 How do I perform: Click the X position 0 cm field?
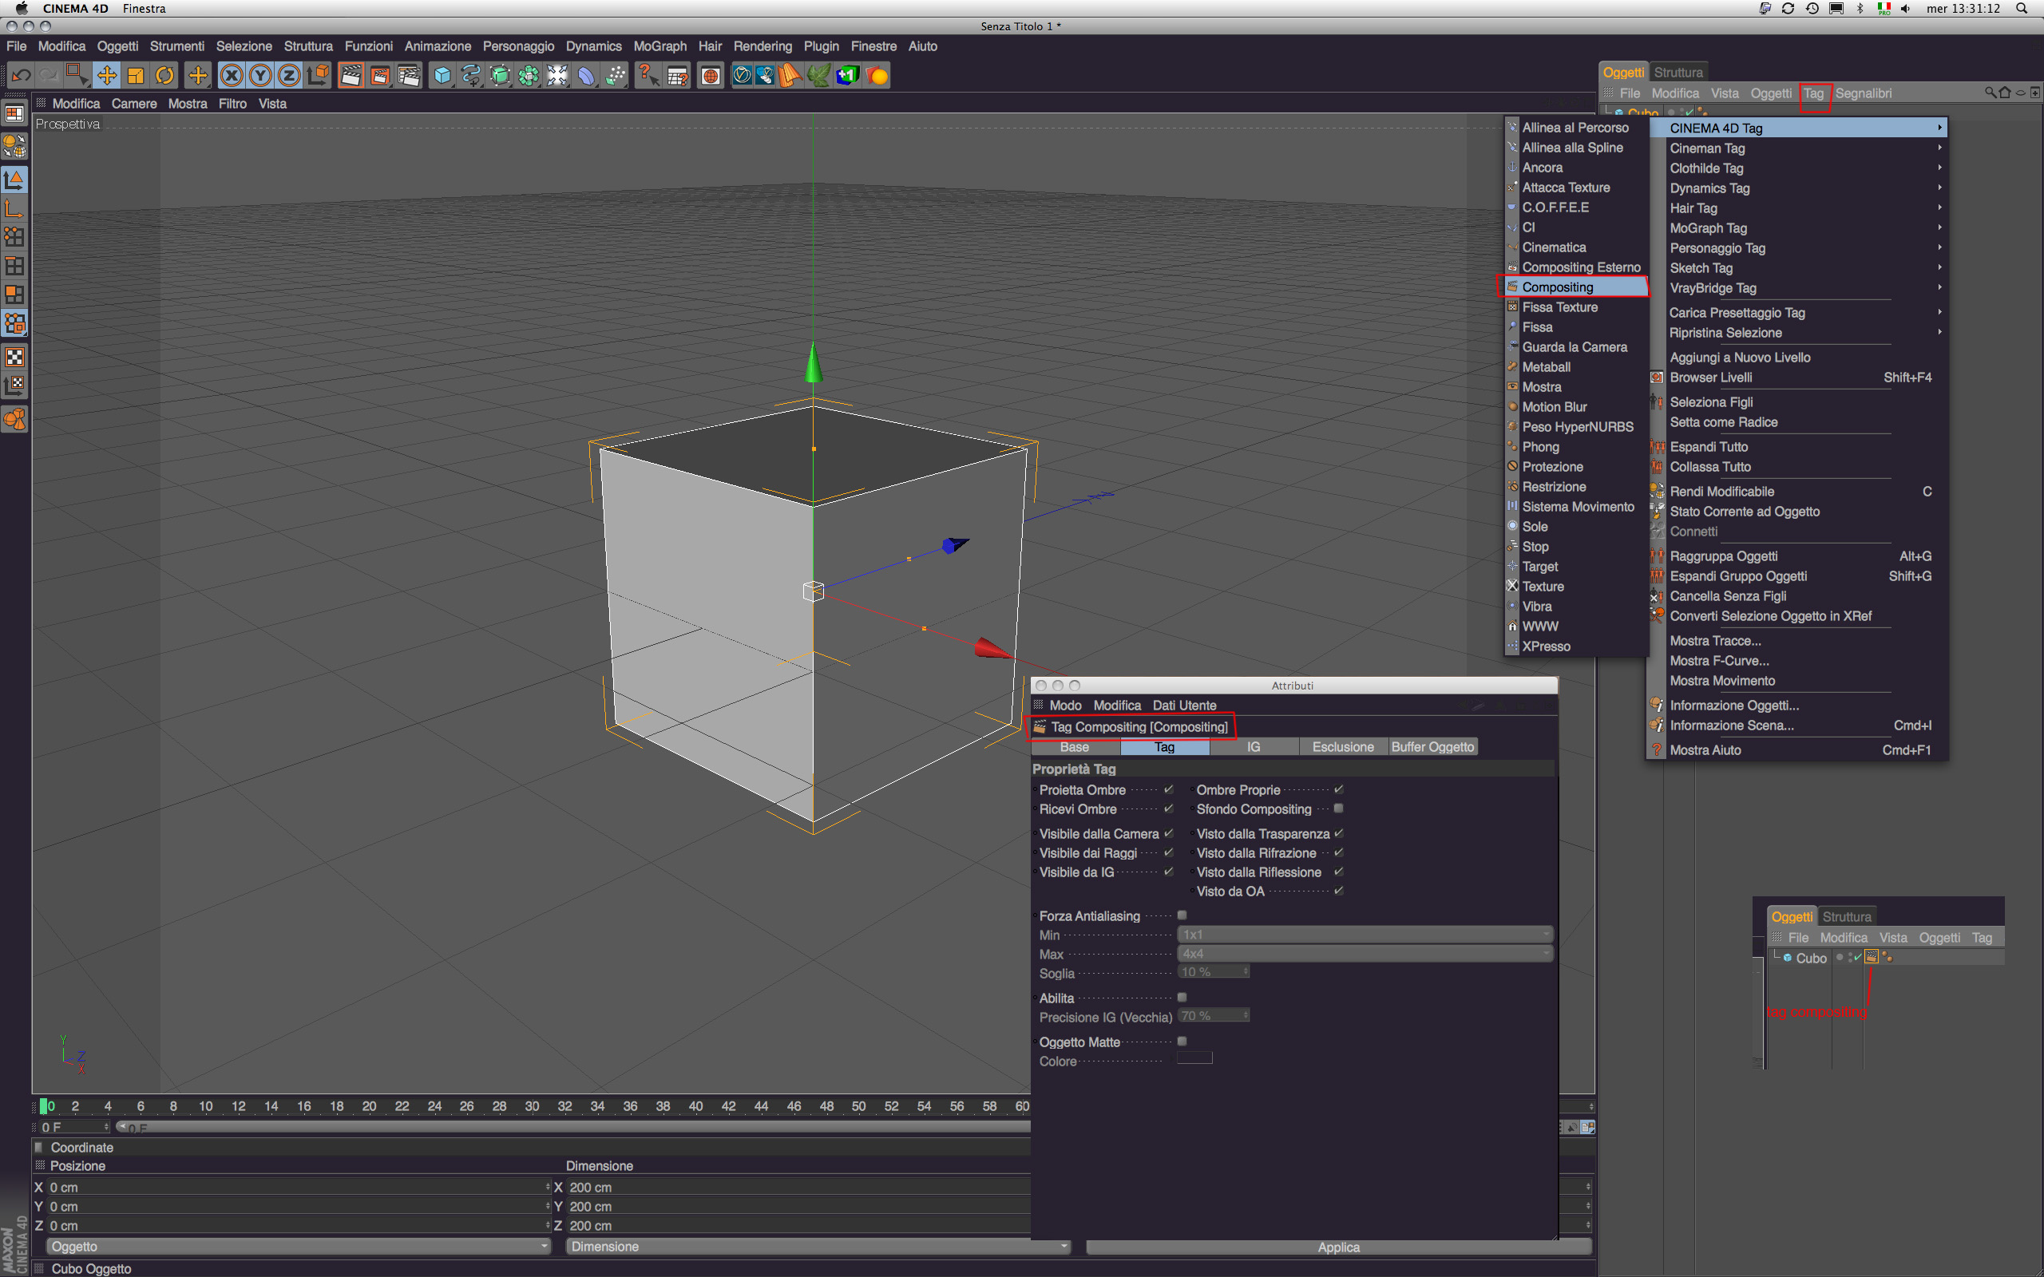[295, 1188]
